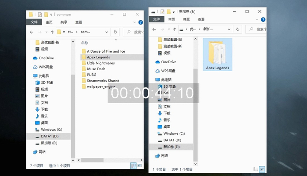Refresh the common folder window
307x176 pixels.
[x=115, y=32]
